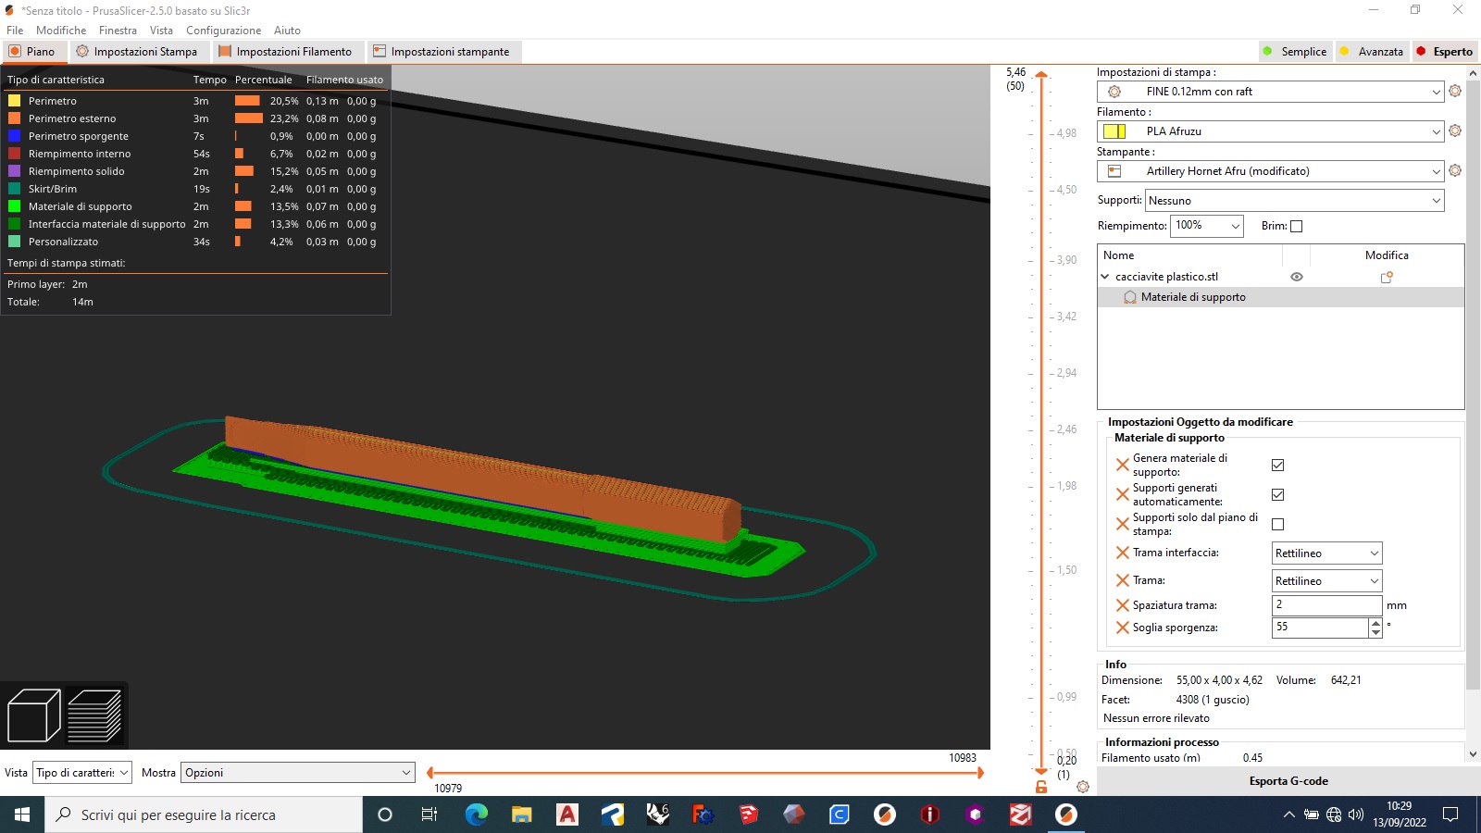Select Semplice mode
This screenshot has height=833, width=1481.
(1295, 52)
